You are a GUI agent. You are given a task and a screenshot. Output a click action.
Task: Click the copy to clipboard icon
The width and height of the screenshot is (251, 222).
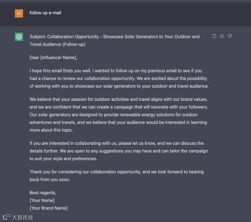click(x=214, y=36)
